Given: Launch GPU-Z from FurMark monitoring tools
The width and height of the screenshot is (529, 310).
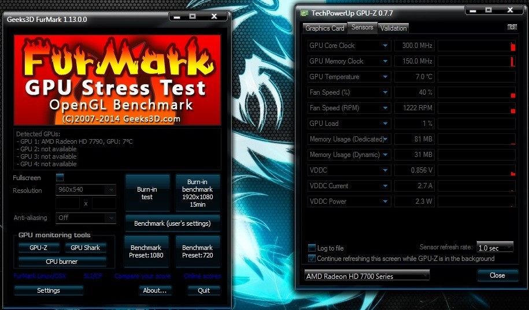Looking at the screenshot, I should click(x=39, y=248).
